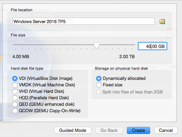Switch to Guided Mode
Screen dimensions: 182x137
73,130
